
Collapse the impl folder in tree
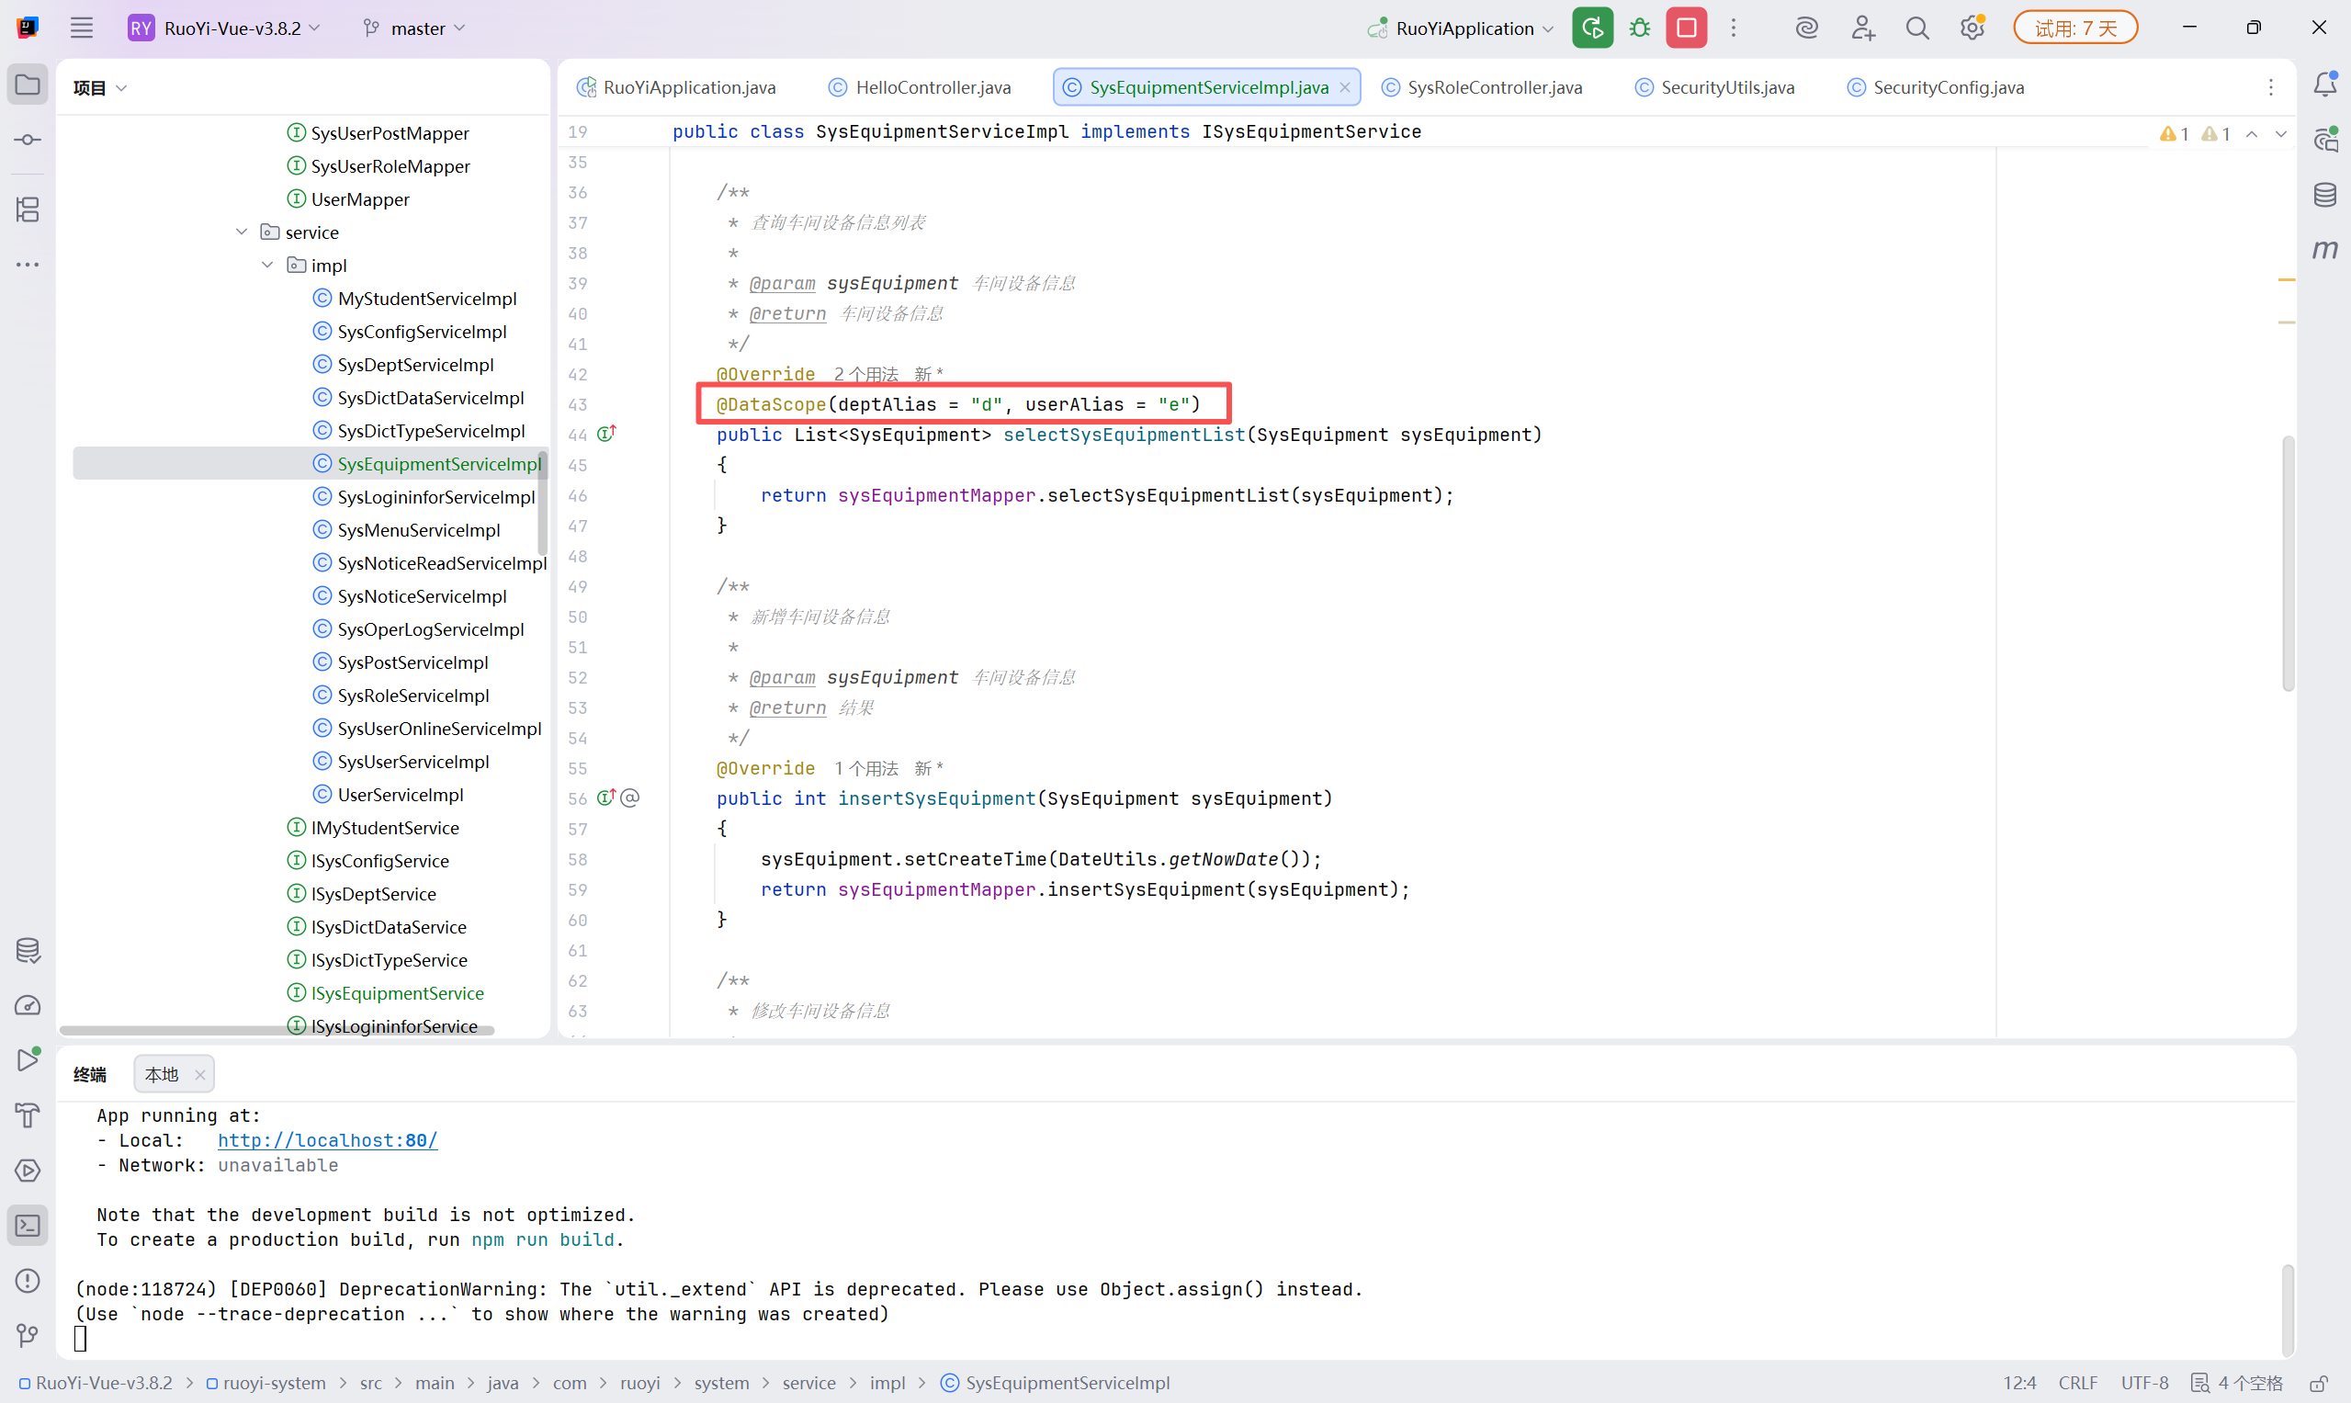tap(267, 265)
